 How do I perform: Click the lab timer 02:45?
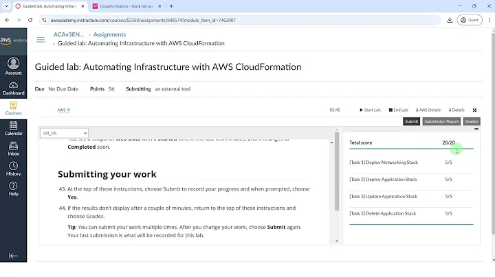(x=335, y=110)
